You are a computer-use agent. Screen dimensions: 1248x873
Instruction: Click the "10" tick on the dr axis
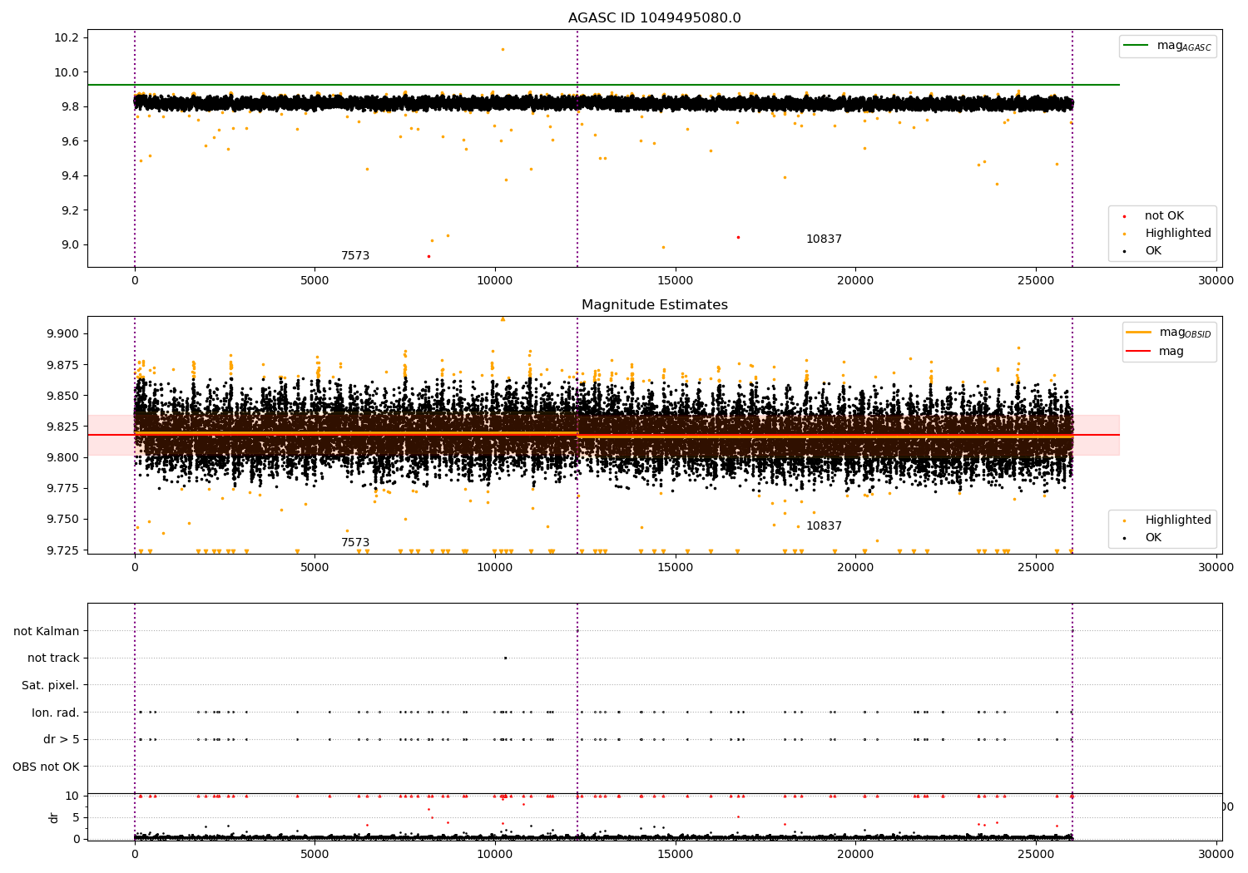point(73,797)
